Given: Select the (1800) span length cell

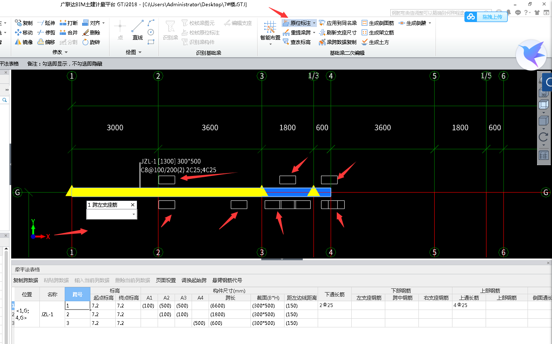Looking at the screenshot, I should pos(230,314).
